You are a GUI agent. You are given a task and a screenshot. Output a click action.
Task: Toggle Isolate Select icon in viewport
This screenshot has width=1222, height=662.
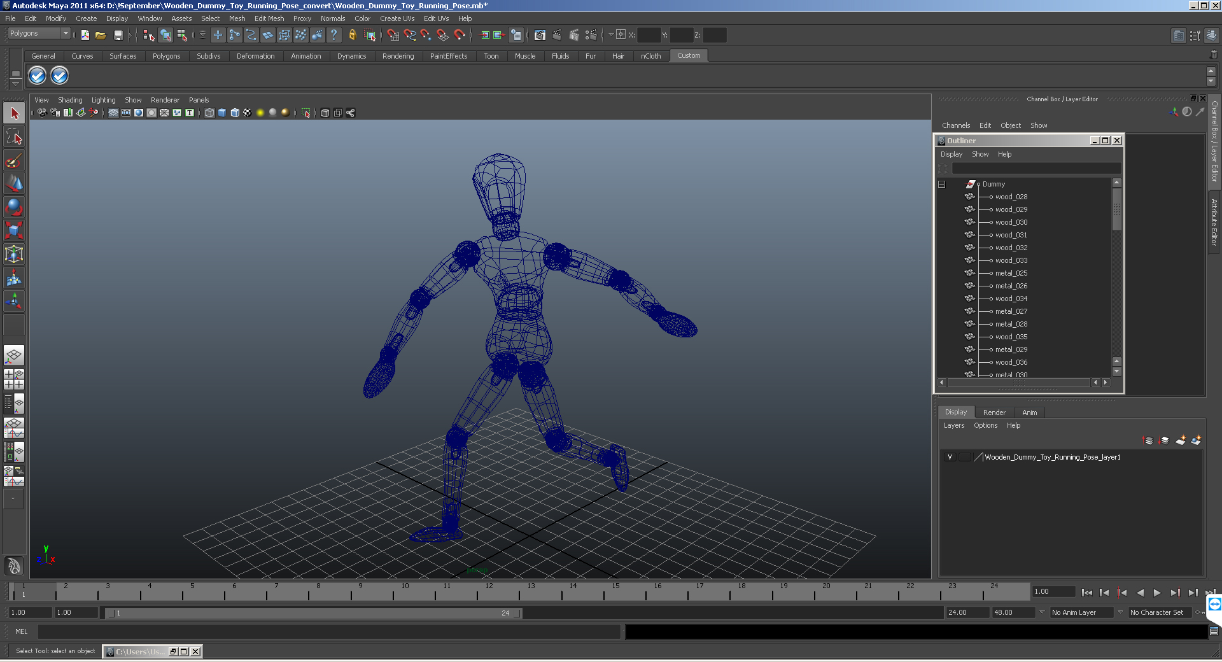coord(306,113)
